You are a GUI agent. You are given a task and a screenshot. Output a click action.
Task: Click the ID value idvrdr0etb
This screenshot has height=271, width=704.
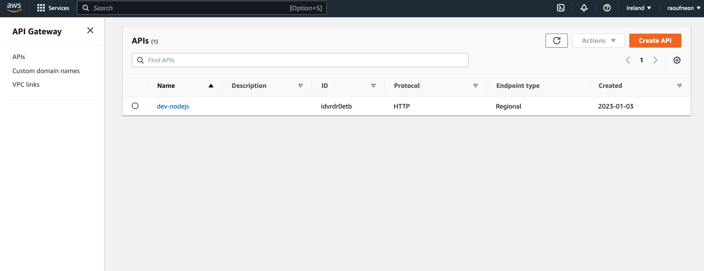point(336,106)
